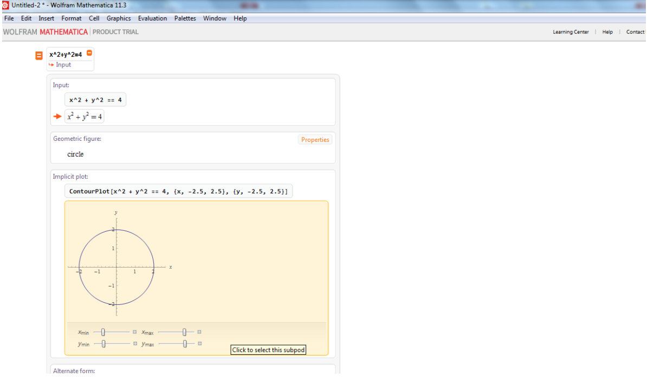Open the Learning Center link

coord(571,32)
